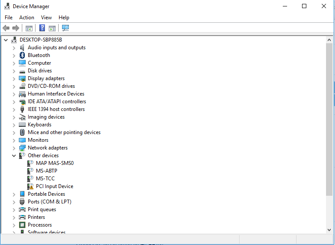Screen dimensions: 335x245
Task: Select the Imaging devices label
Action: 46,117
